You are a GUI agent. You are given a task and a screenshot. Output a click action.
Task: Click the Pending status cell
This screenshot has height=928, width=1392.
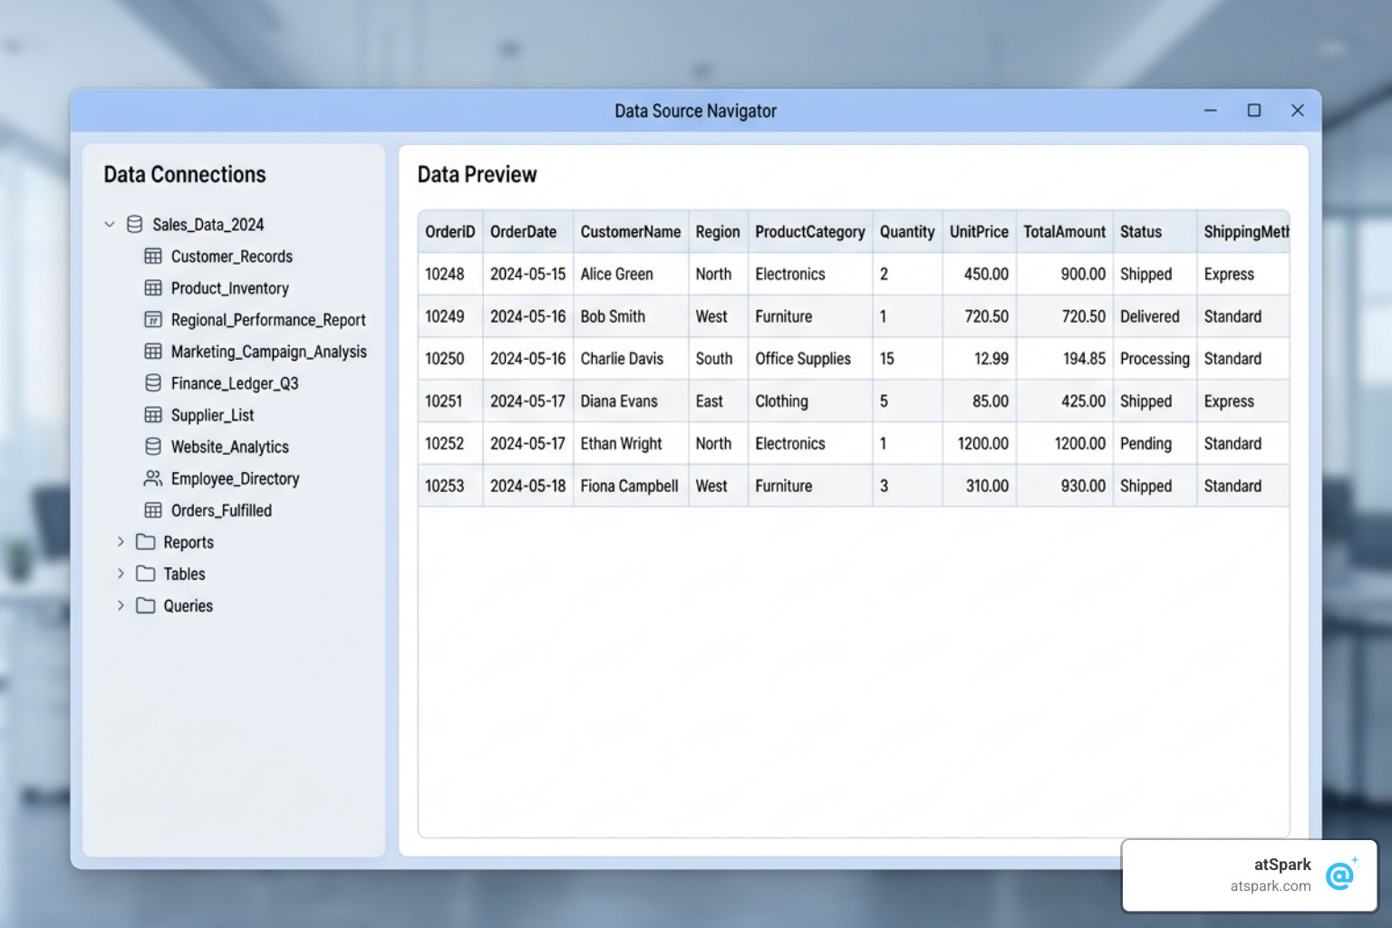coord(1155,443)
